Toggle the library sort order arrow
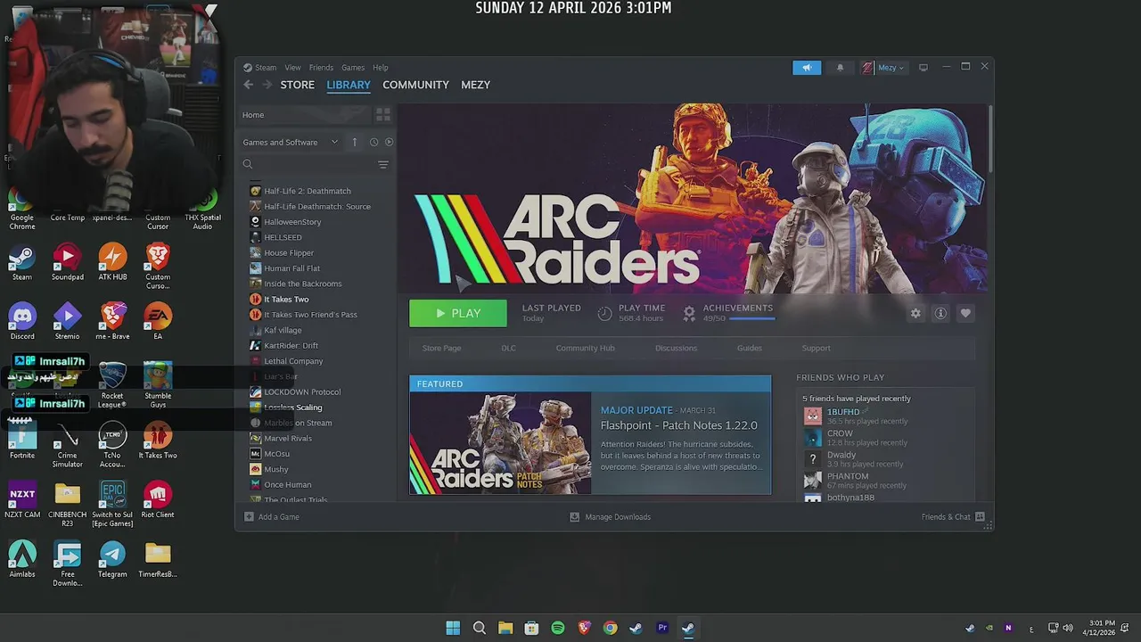The width and height of the screenshot is (1141, 642). tap(354, 142)
